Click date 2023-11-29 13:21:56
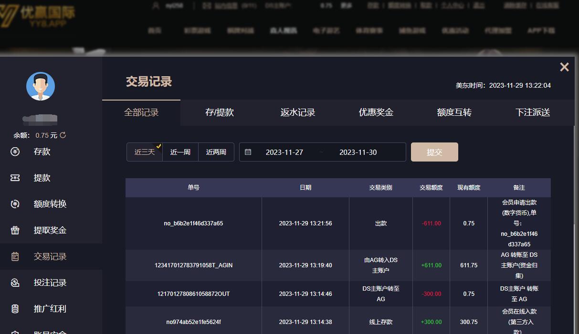 pyautogui.click(x=305, y=223)
